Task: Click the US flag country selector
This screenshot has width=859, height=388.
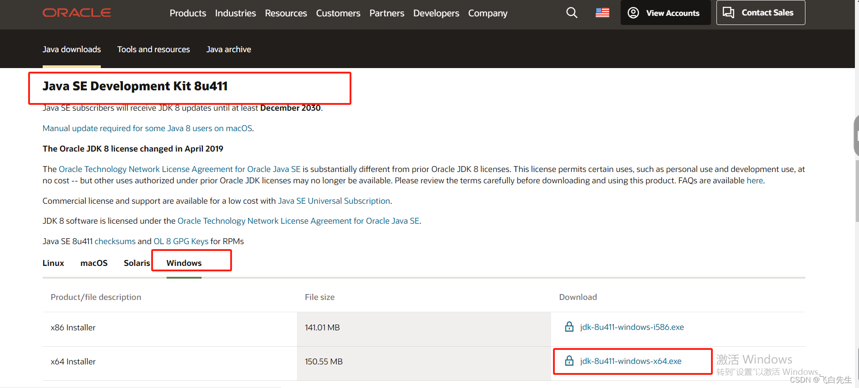Action: pyautogui.click(x=602, y=13)
